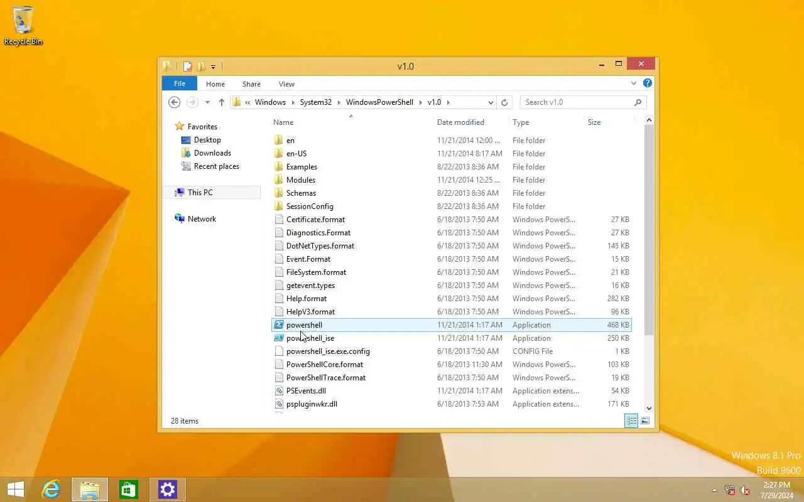Open Customize Quick Access Toolbar dropdown arrow
Viewport: 804px width, 502px height.
pyautogui.click(x=214, y=67)
